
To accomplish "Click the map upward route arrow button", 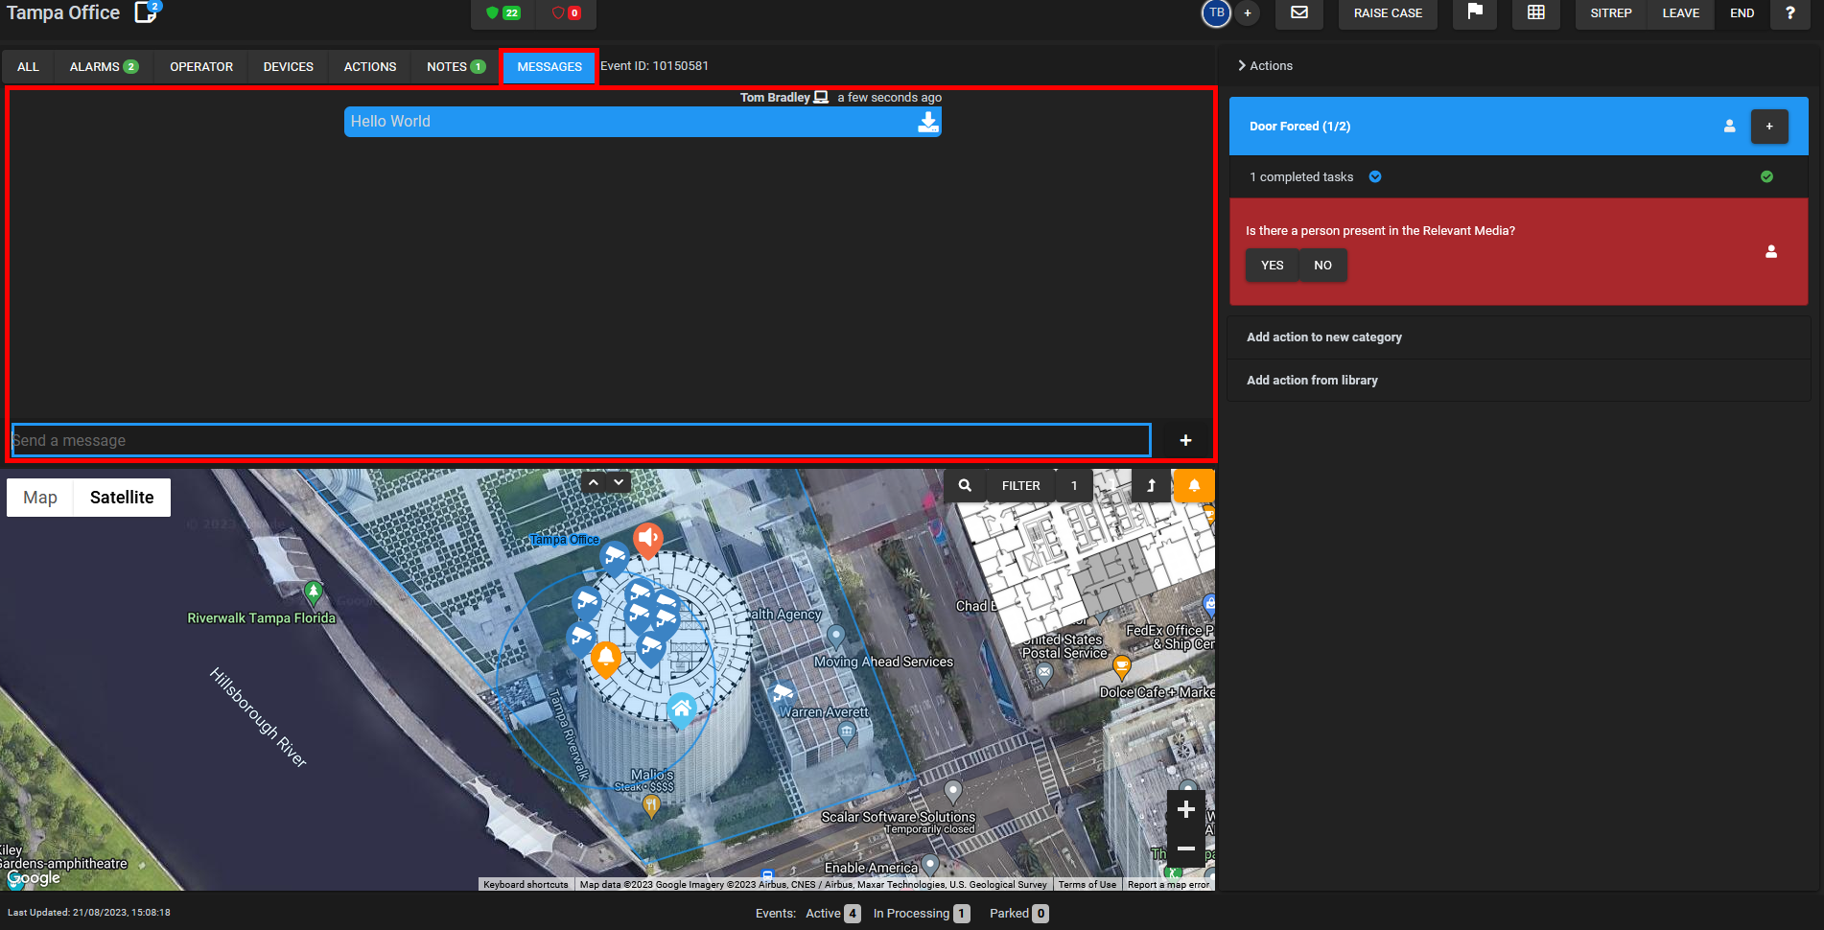I will [x=1151, y=486].
